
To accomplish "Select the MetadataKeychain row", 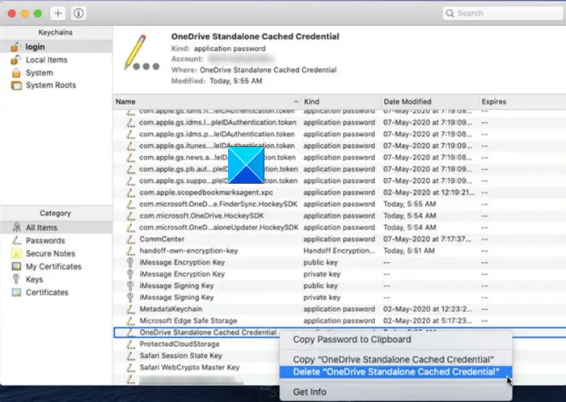I will click(340, 309).
